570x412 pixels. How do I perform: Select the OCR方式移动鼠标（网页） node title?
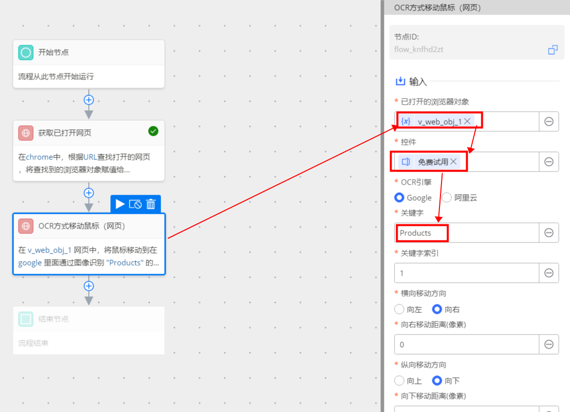(x=82, y=226)
